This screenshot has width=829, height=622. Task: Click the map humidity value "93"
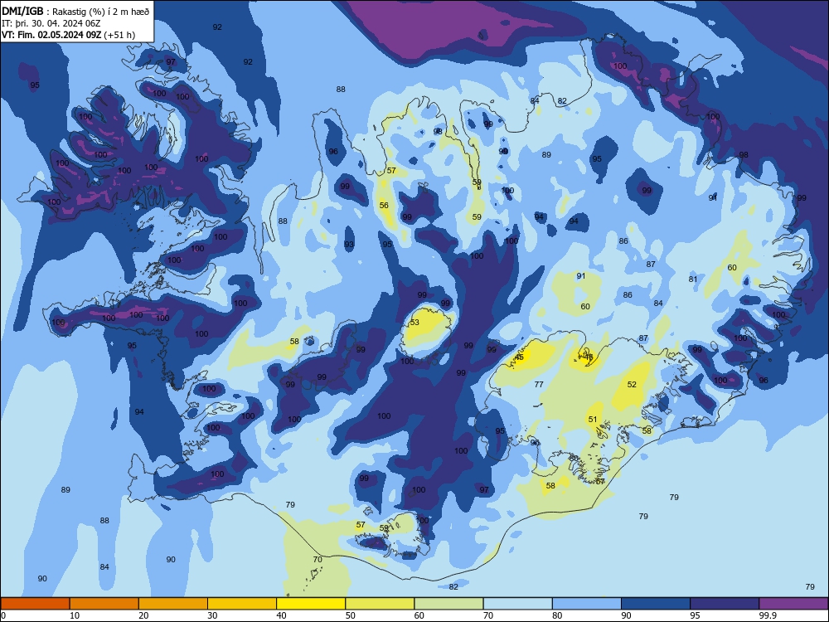(349, 245)
